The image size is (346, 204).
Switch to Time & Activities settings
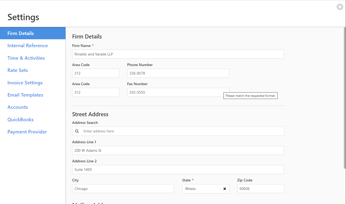pyautogui.click(x=26, y=58)
